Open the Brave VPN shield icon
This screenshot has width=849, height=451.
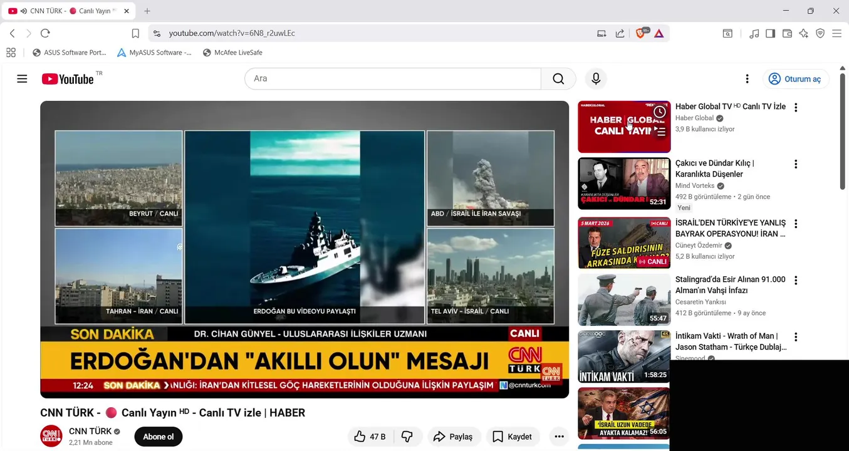820,33
